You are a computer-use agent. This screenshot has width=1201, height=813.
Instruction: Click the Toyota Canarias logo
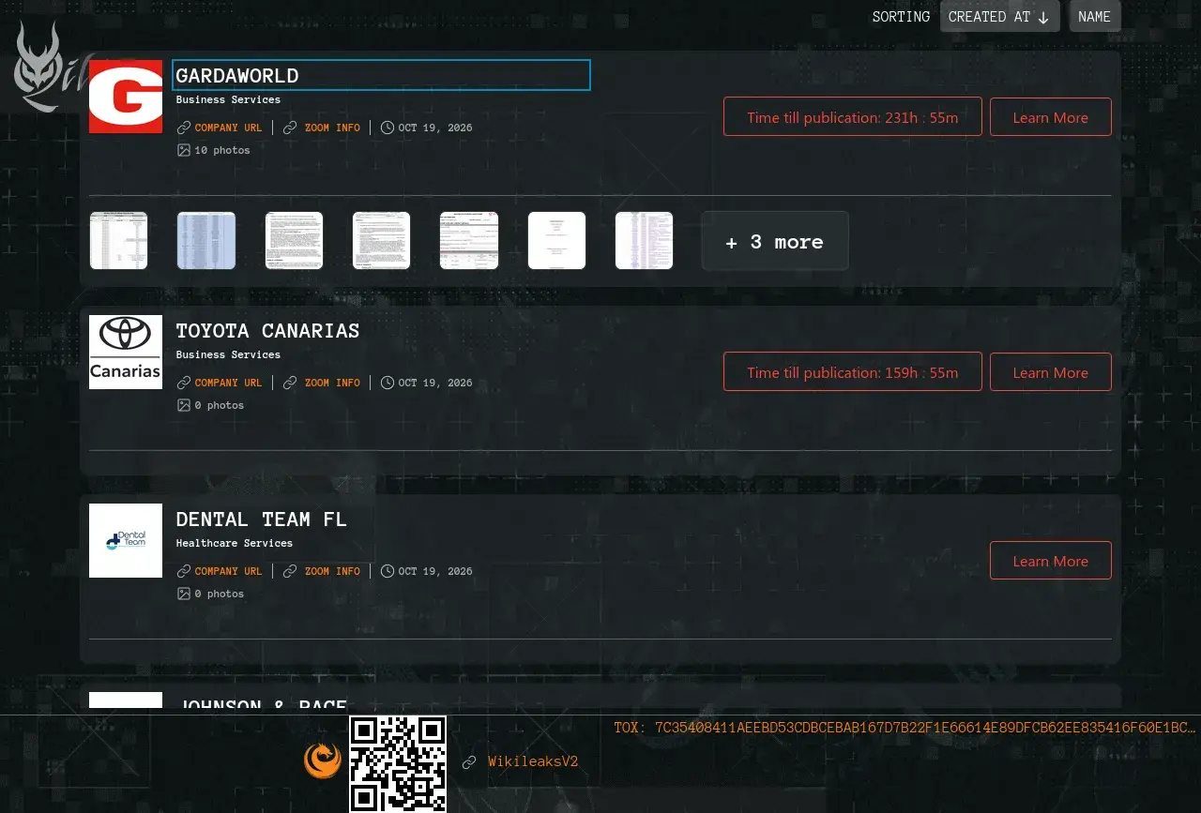(x=126, y=352)
